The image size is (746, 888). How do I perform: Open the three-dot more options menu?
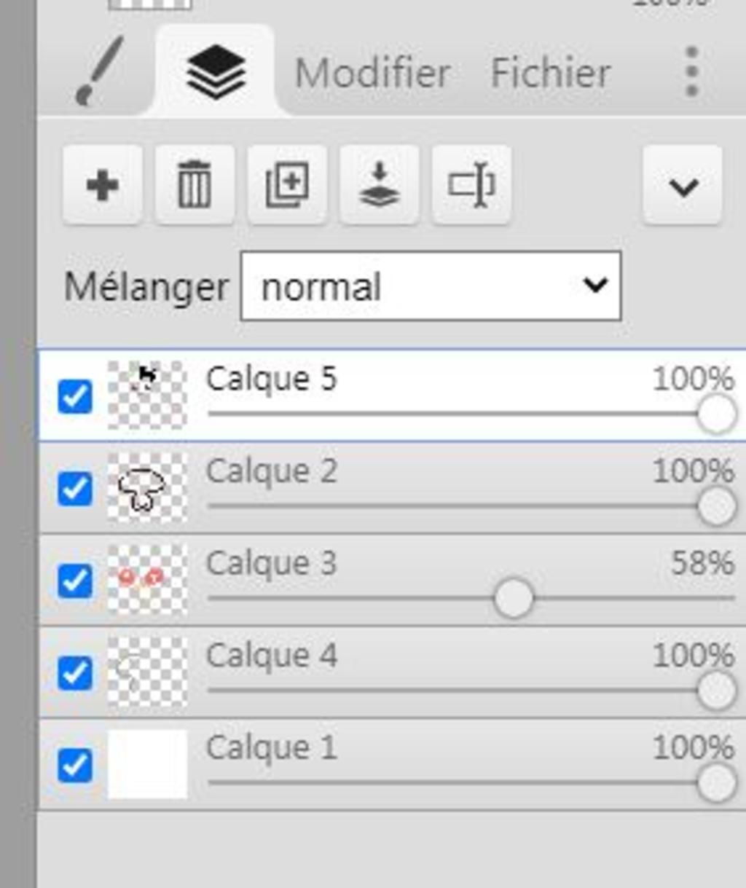click(691, 72)
